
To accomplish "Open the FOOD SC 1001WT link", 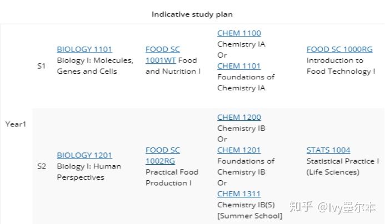I will 163,55.
